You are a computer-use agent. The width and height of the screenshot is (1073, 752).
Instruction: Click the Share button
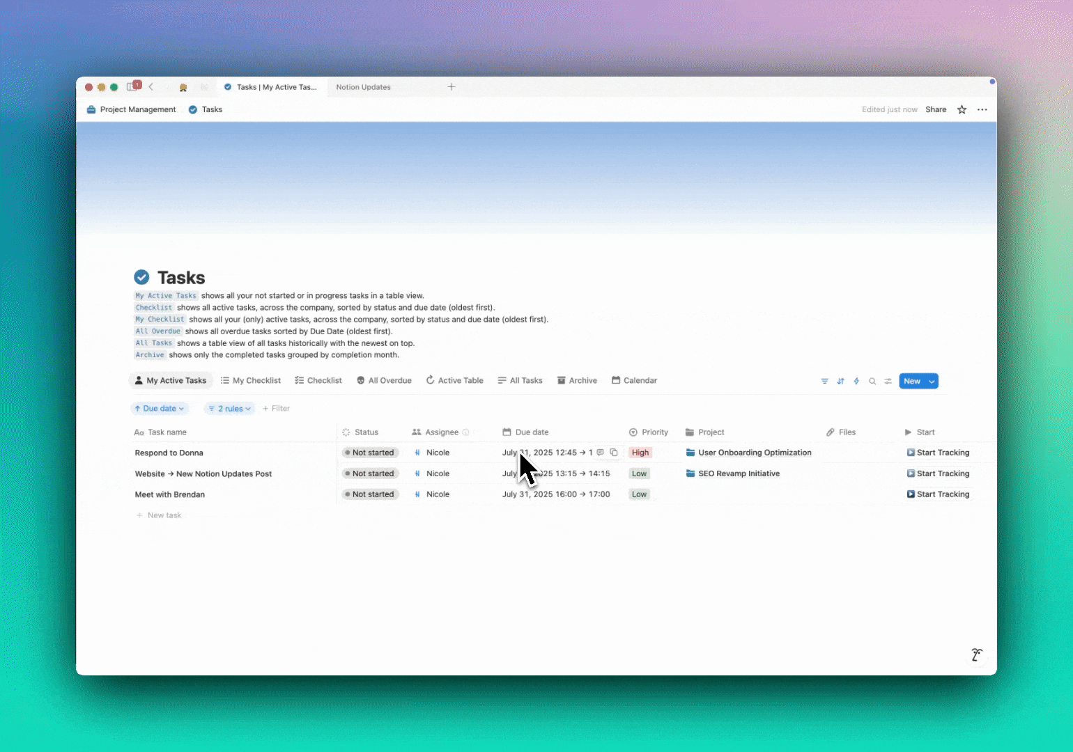click(x=936, y=110)
